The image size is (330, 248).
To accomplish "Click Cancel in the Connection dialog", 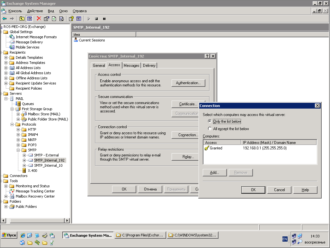I will pyautogui.click(x=279, y=190).
